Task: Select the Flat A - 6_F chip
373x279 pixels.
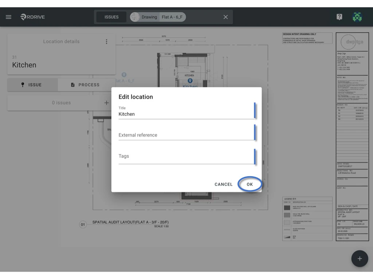Action: coord(172,17)
